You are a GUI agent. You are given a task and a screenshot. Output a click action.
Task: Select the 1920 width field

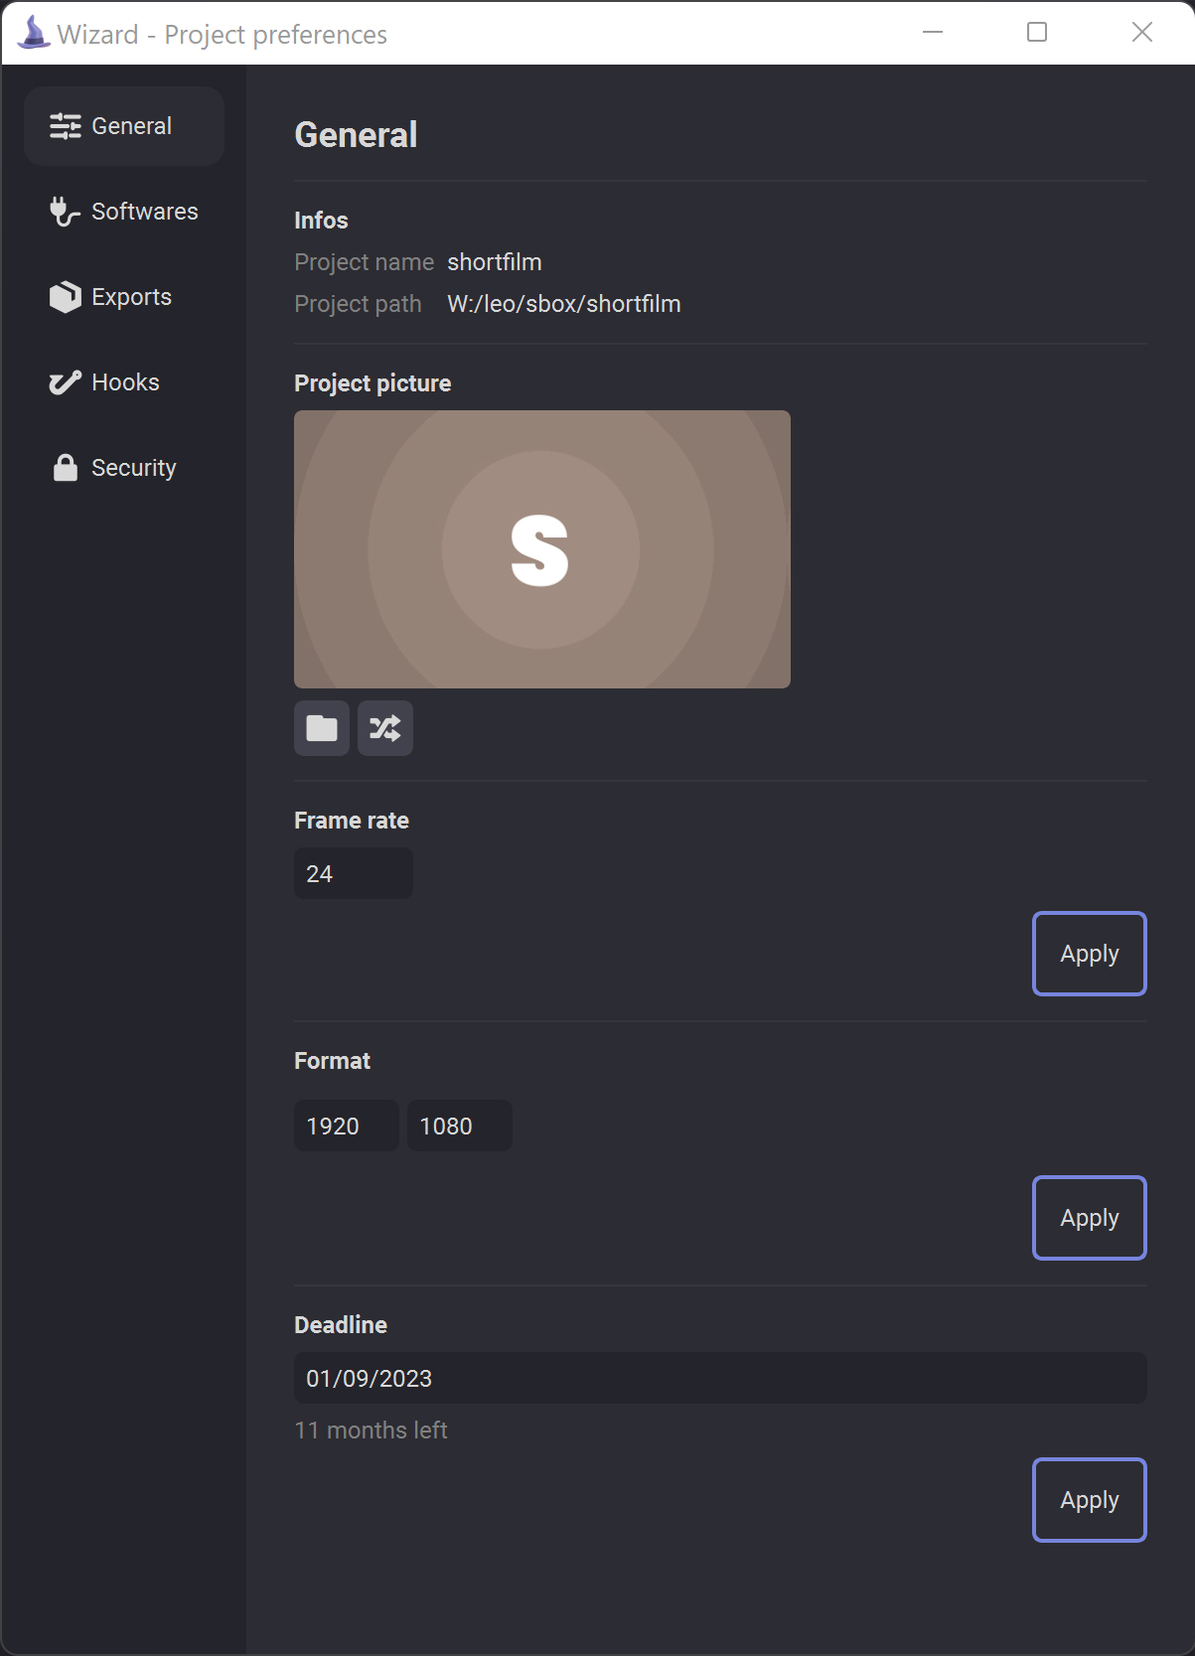[x=347, y=1126]
